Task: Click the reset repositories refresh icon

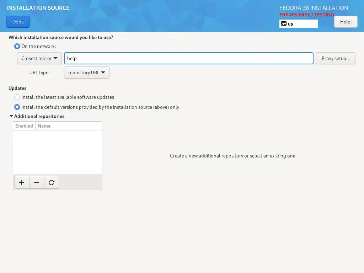Action: (x=52, y=182)
